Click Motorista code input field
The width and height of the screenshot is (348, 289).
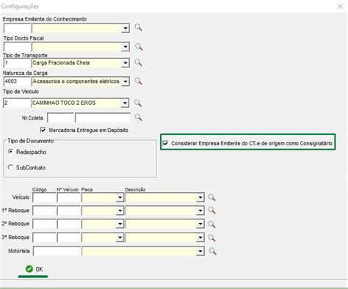[x=57, y=251]
